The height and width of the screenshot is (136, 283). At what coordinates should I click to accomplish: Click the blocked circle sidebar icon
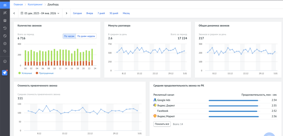point(5,36)
